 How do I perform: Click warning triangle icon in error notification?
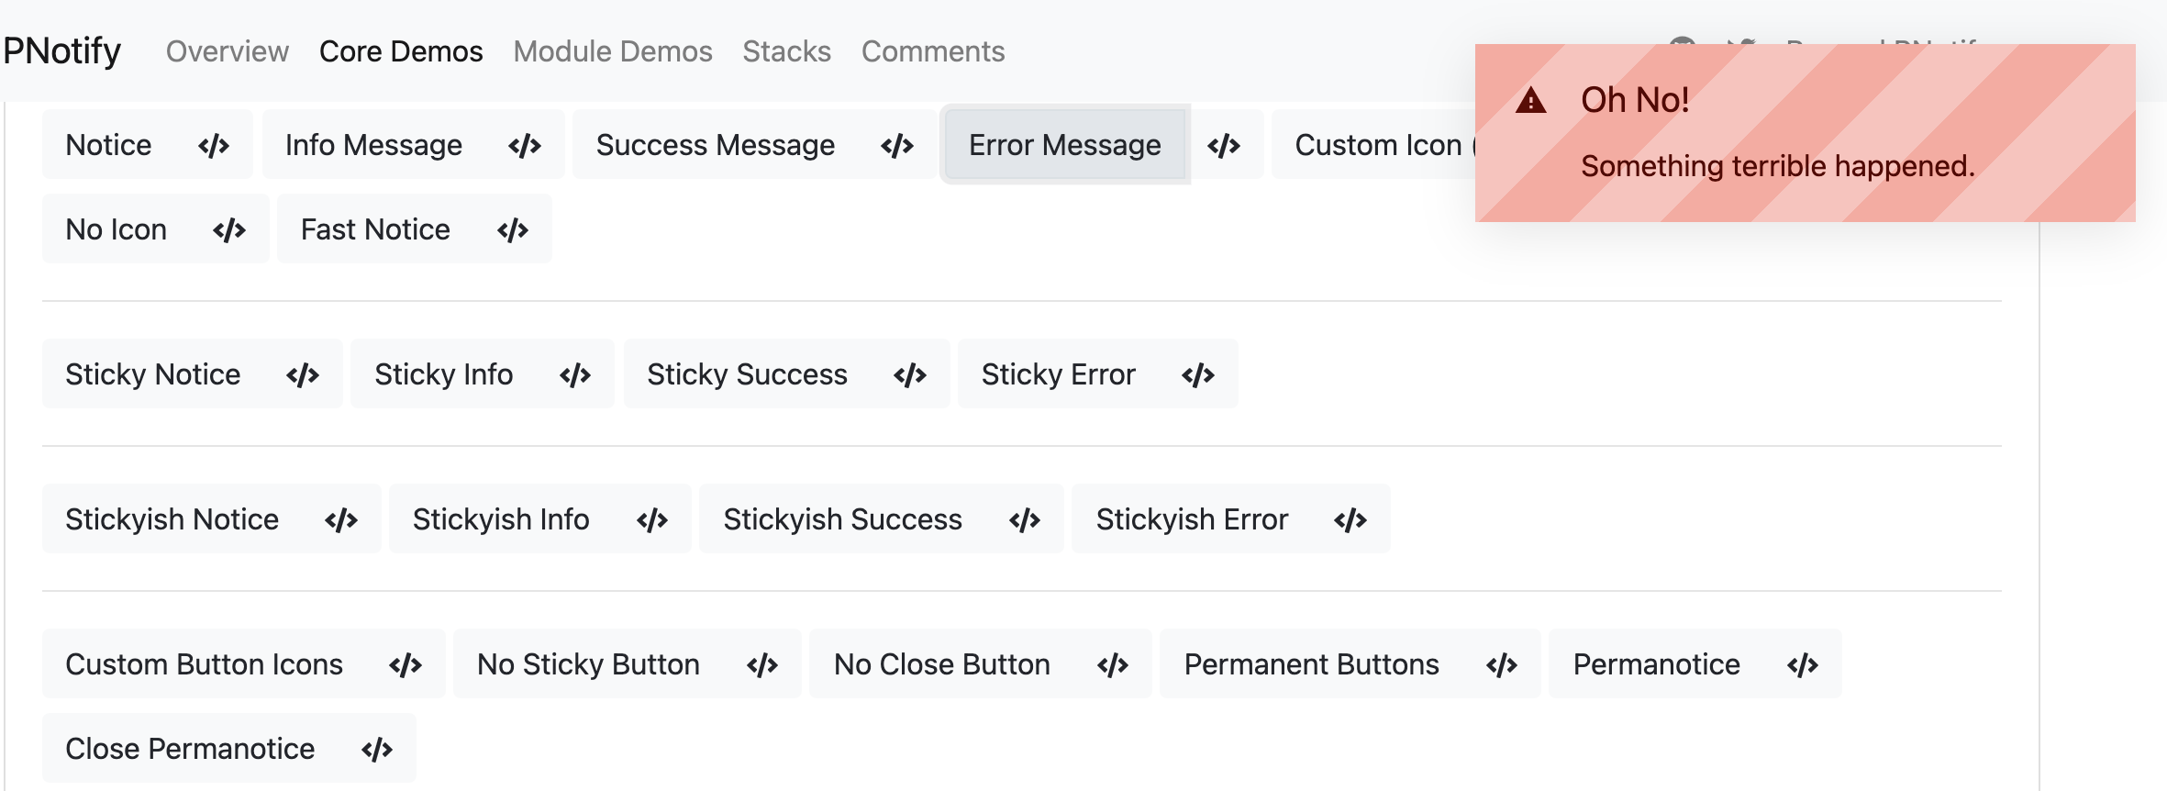[1530, 100]
